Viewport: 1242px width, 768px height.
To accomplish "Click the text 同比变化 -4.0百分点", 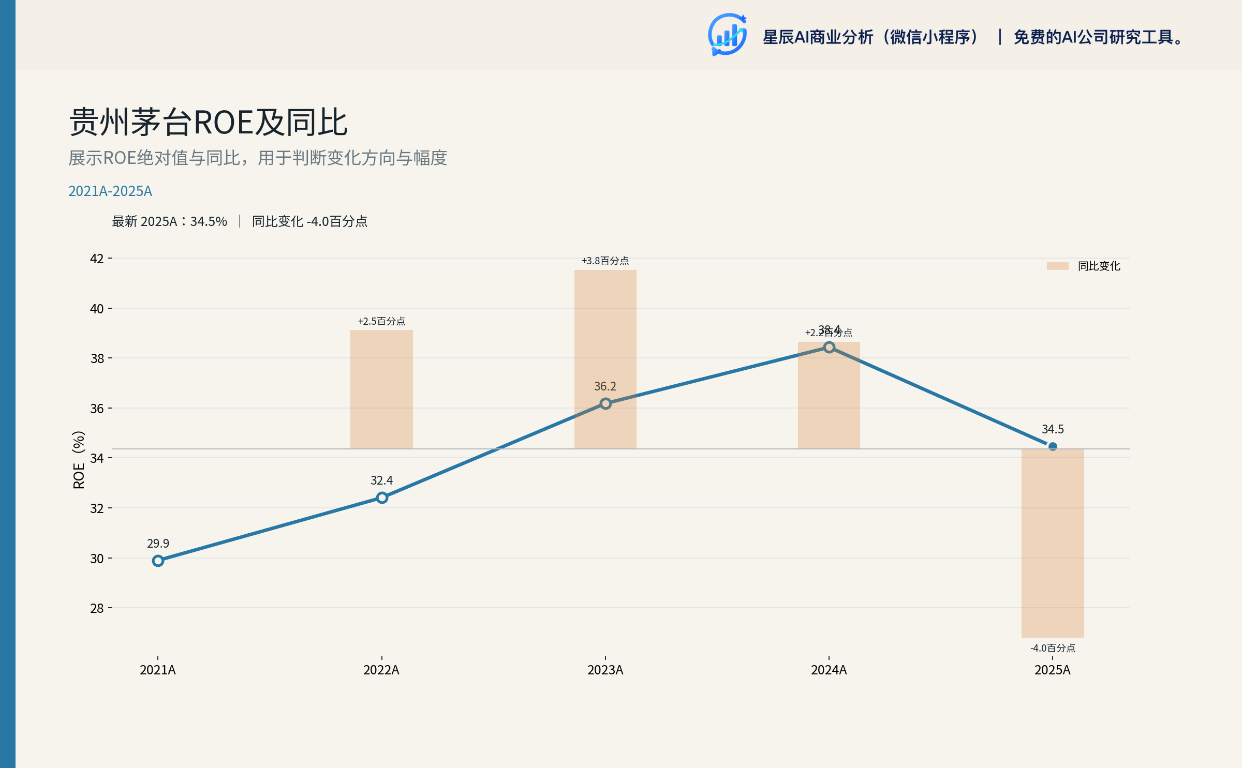I will [x=309, y=221].
